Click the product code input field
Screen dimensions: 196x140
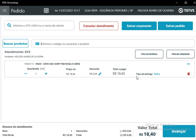pyautogui.click(x=115, y=44)
